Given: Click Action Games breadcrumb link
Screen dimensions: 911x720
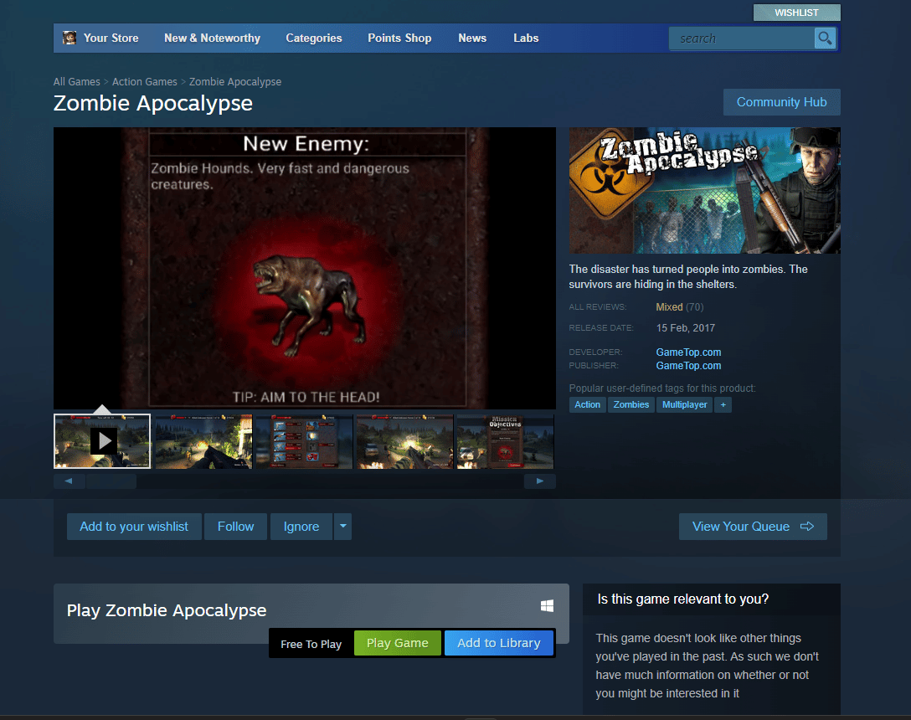Looking at the screenshot, I should point(145,82).
